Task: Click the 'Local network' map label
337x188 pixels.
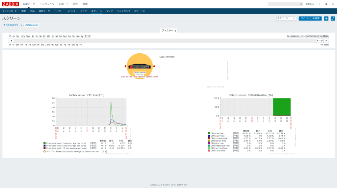Action: 167,57
